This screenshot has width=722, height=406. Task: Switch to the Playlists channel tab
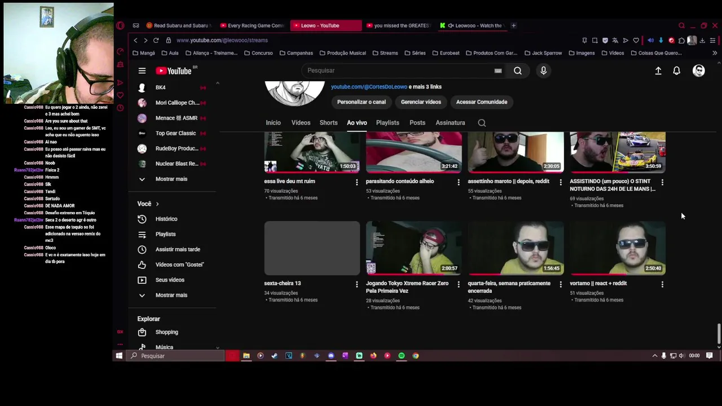(388, 122)
